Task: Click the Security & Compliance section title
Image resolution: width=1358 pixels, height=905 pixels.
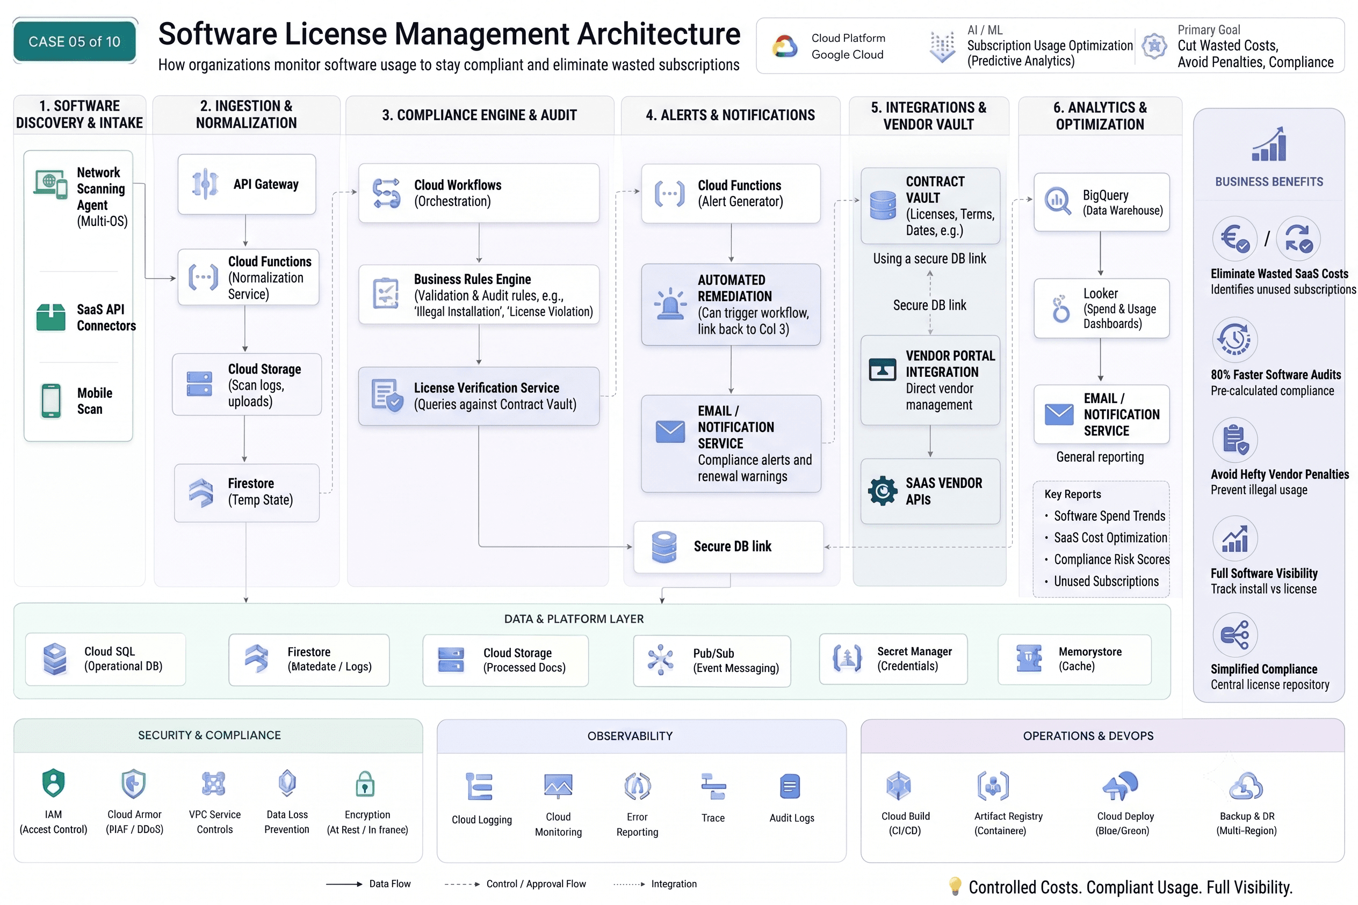Action: click(209, 735)
